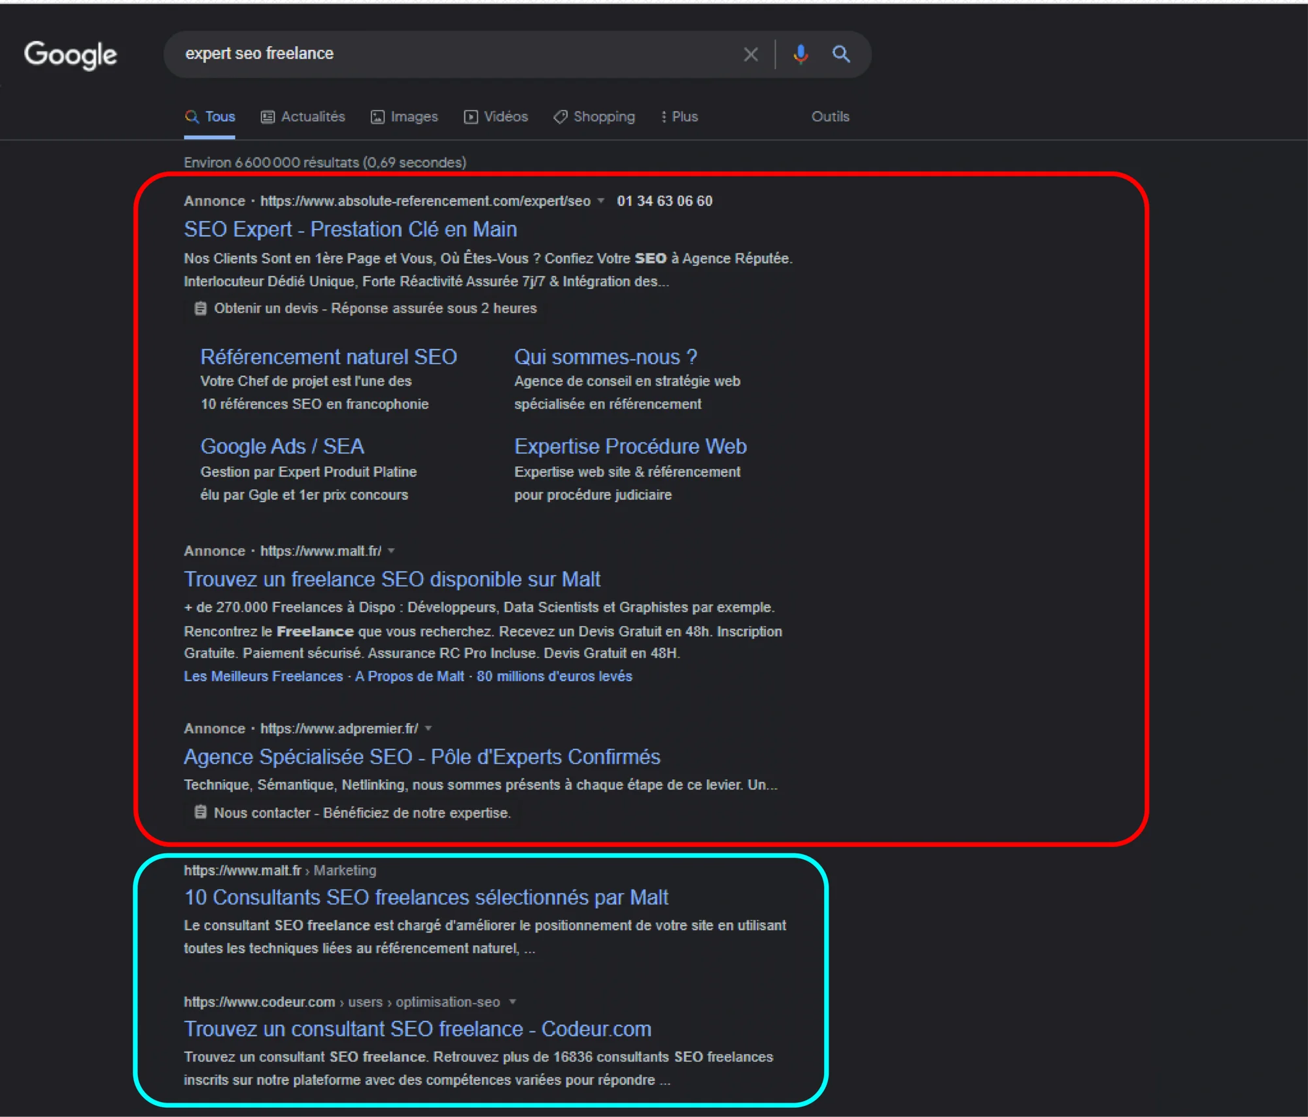Run search with the magnifier icon
This screenshot has height=1117, width=1308.
[x=841, y=54]
